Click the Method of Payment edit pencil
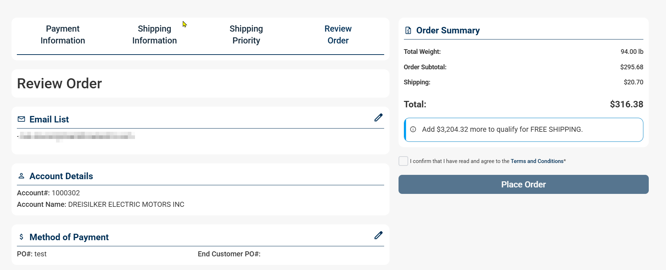The width and height of the screenshot is (666, 270). pos(378,236)
